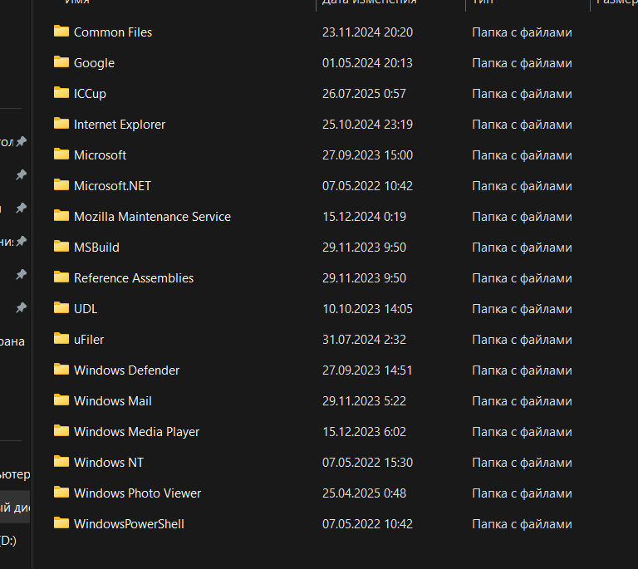The width and height of the screenshot is (638, 569).
Task: Click the date 26.07.2025 0:57
Action: click(364, 94)
